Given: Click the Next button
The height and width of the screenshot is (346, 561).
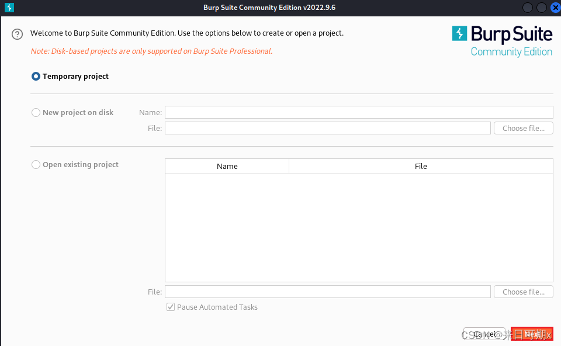Looking at the screenshot, I should [532, 334].
